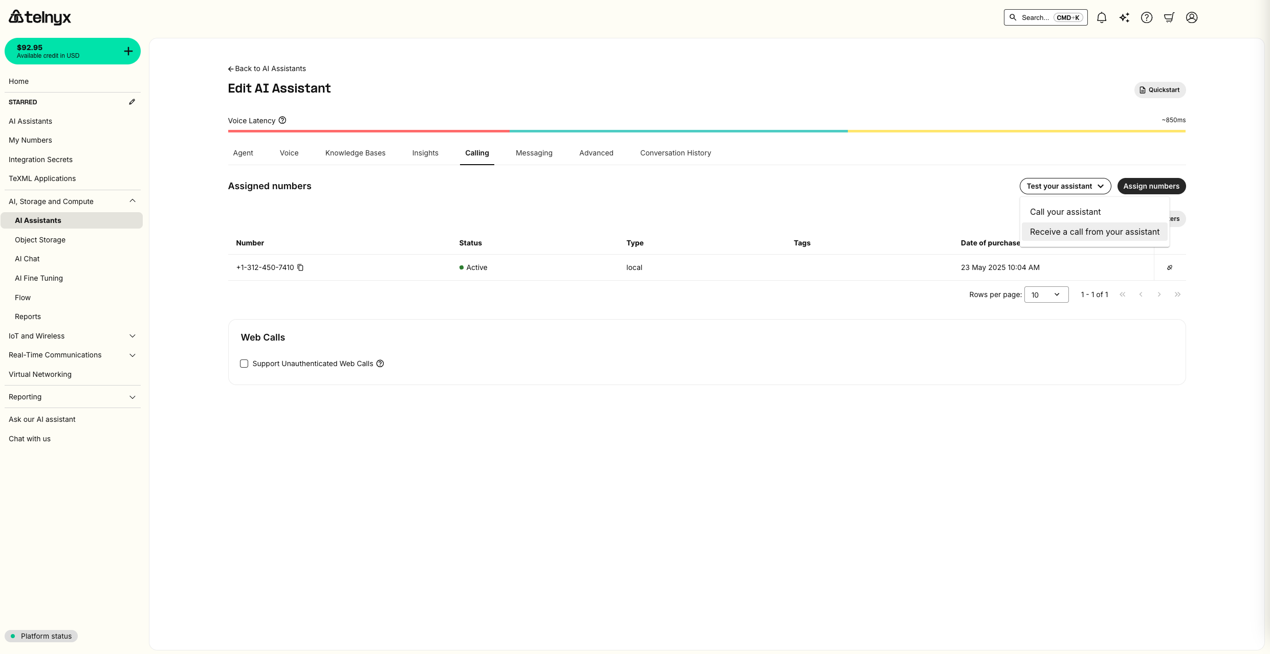
Task: Collapse the AI, Storage and Compute section
Action: (x=133, y=201)
